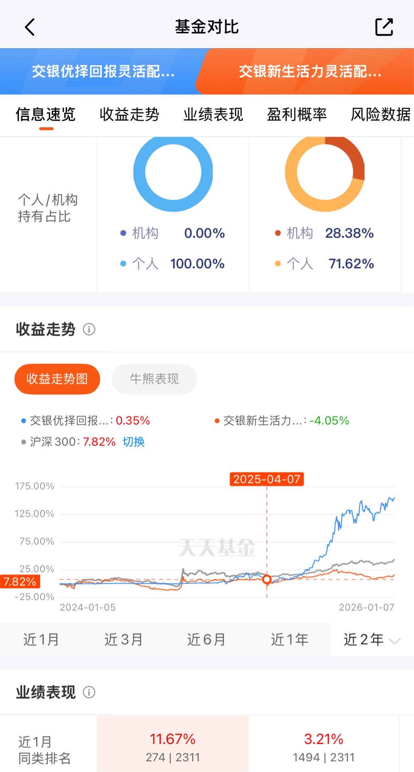Viewport: 414px width, 772px height.
Task: Open the 交银优择回报 fund header
Action: click(103, 72)
